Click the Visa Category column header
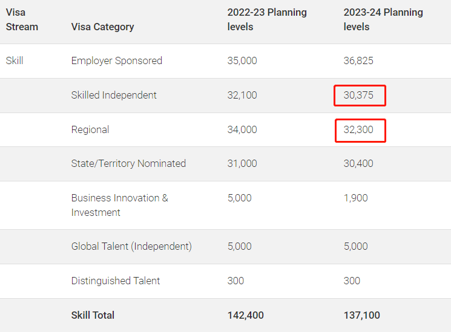 (102, 27)
